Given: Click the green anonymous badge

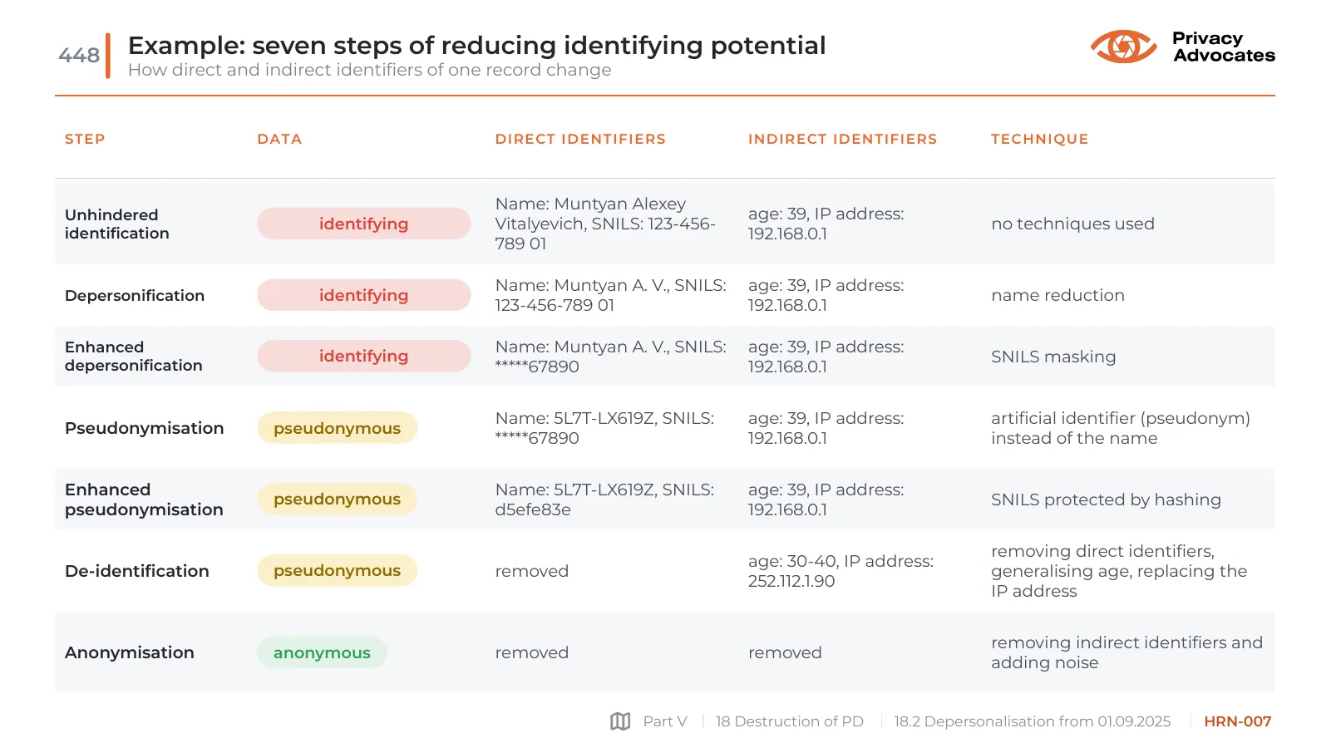Looking at the screenshot, I should tap(322, 652).
